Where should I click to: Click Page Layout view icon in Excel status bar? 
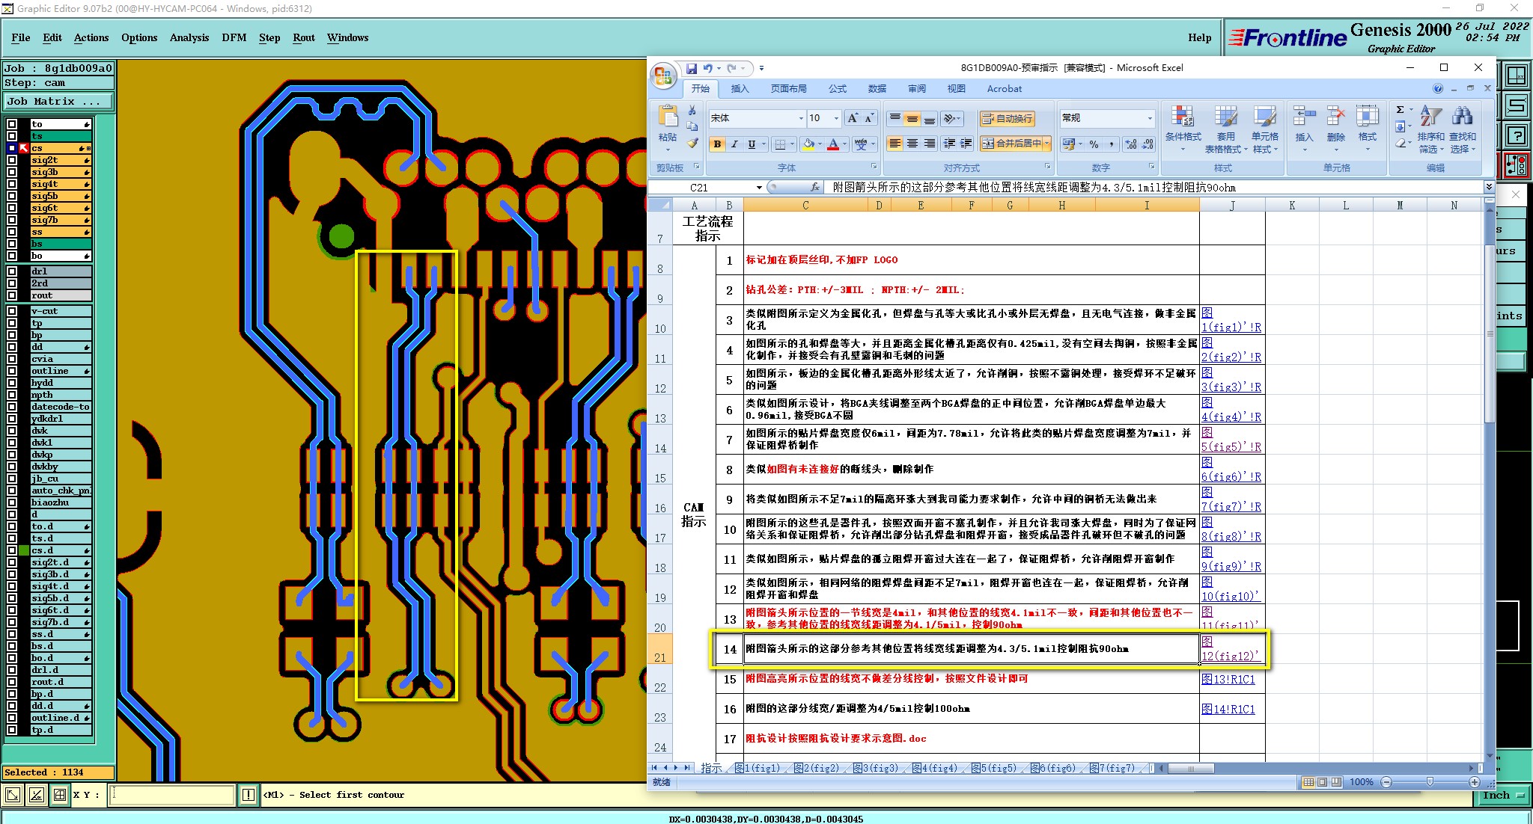pos(1323,782)
